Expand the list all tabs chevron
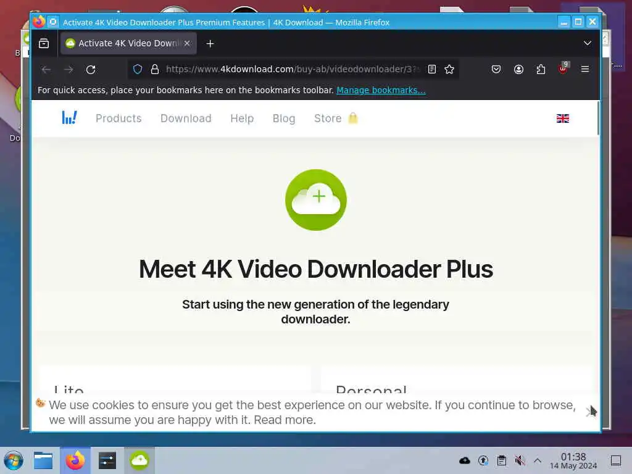Image resolution: width=632 pixels, height=474 pixels. (588, 43)
